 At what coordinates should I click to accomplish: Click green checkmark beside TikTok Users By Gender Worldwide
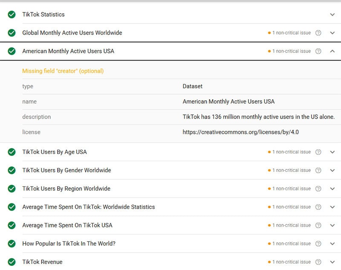12,170
